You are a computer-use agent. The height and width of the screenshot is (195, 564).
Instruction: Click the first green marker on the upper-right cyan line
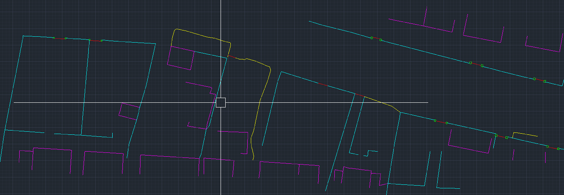pos(372,38)
